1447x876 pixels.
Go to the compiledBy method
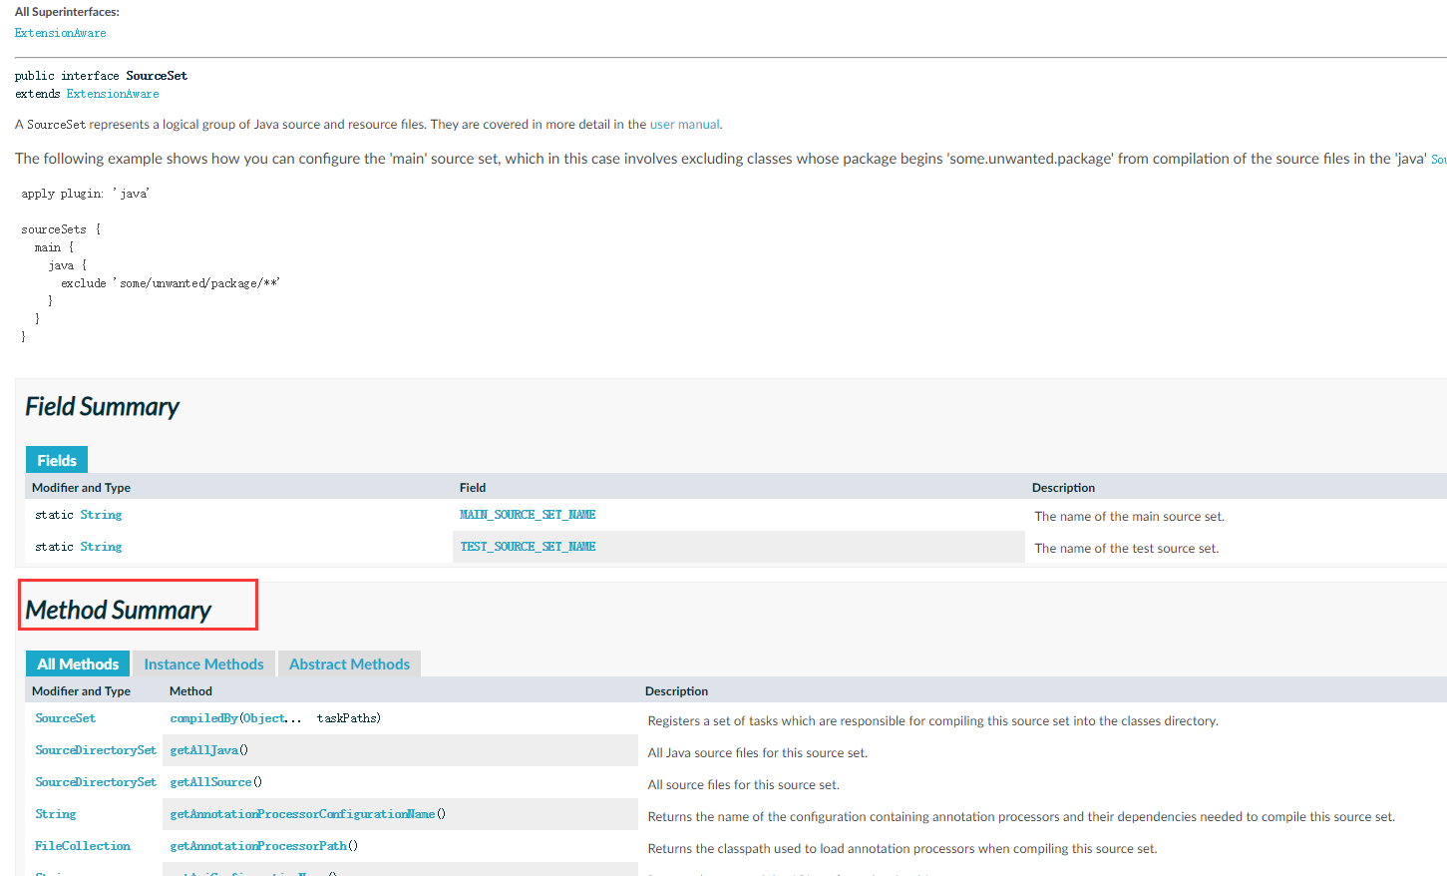(203, 718)
